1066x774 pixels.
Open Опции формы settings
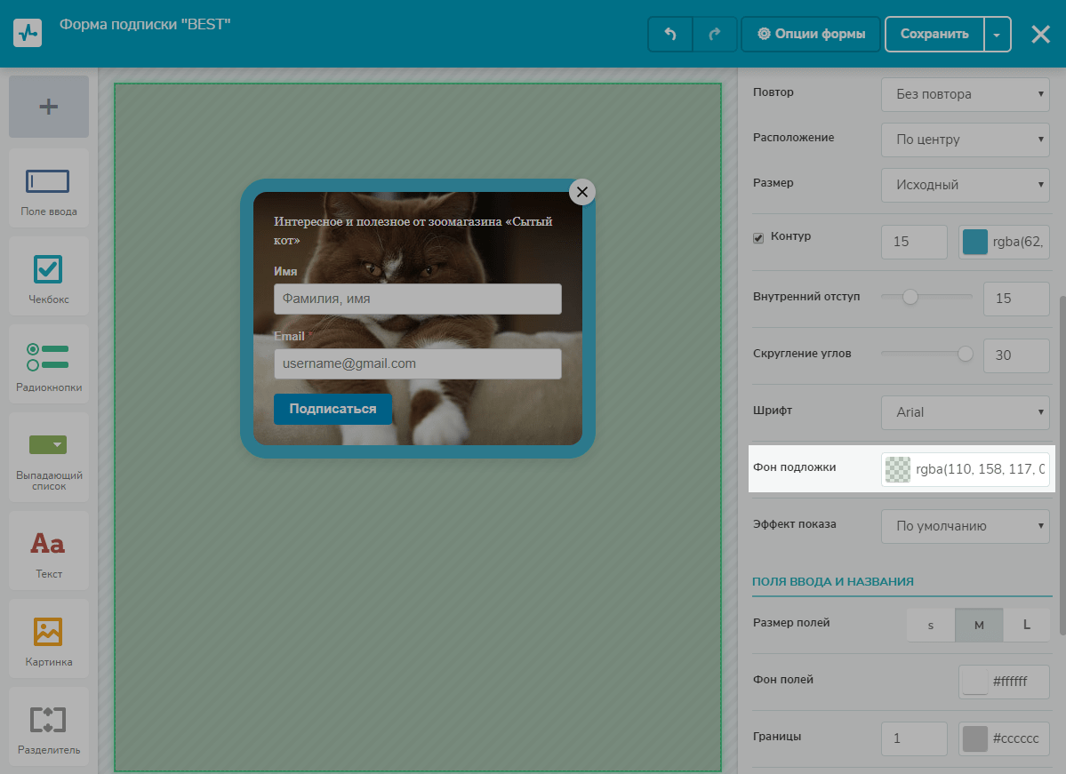[811, 35]
